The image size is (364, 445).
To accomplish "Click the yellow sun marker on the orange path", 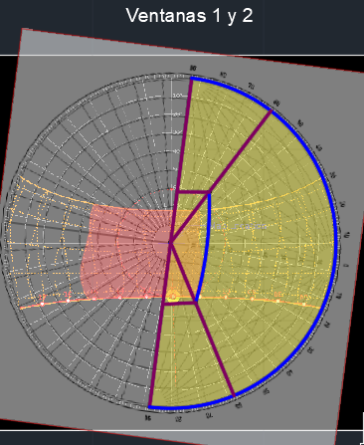I will pos(173,297).
